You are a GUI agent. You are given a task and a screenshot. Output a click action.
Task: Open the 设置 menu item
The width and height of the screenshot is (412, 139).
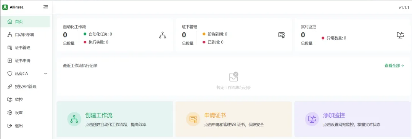click(26, 113)
